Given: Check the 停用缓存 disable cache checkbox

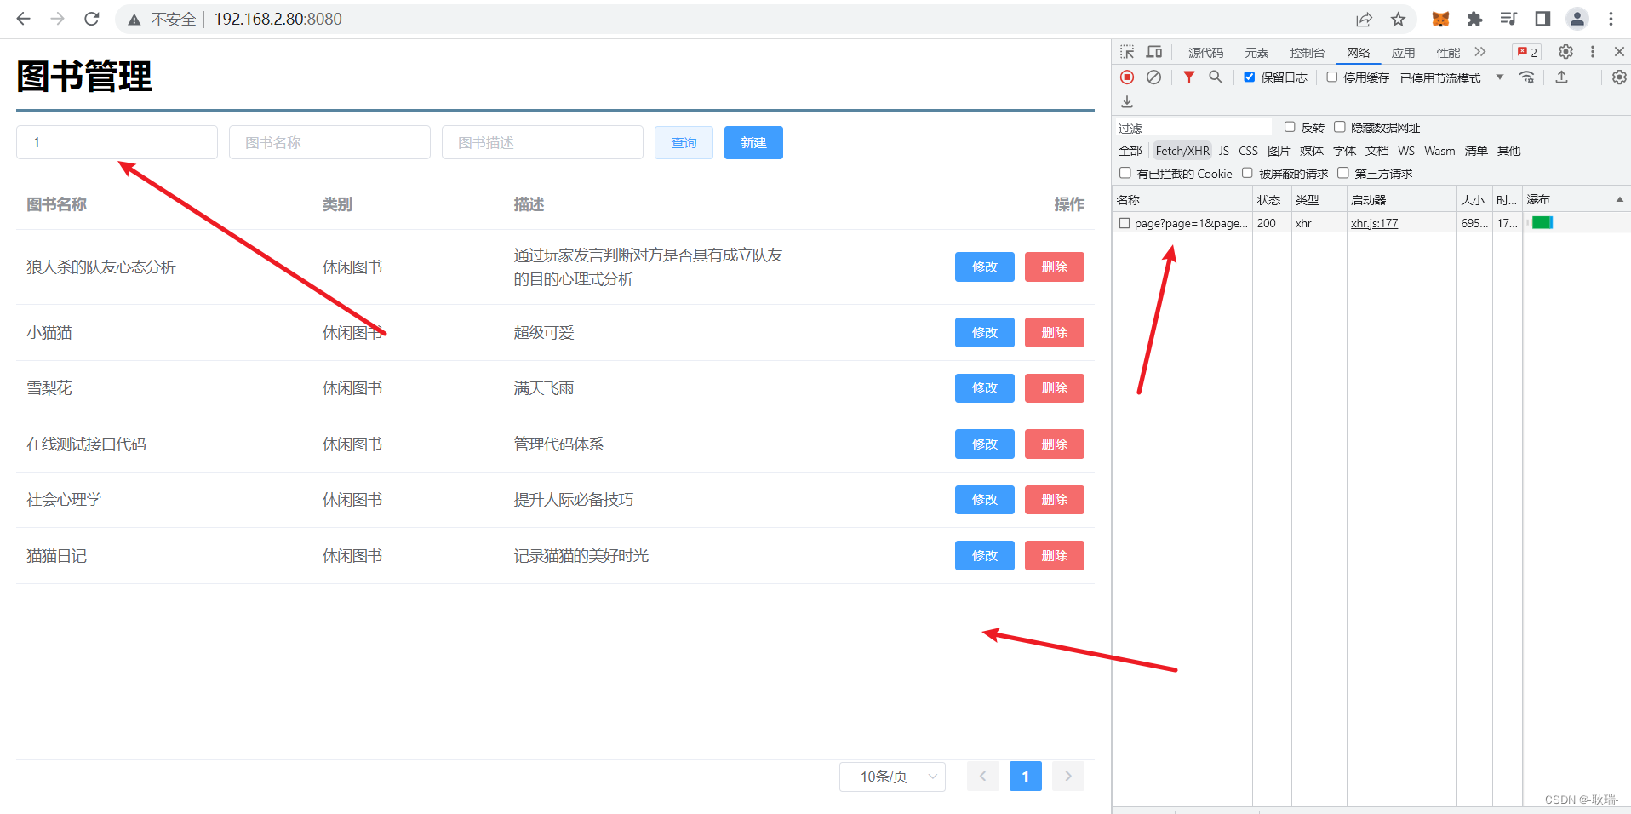Looking at the screenshot, I should coord(1332,77).
